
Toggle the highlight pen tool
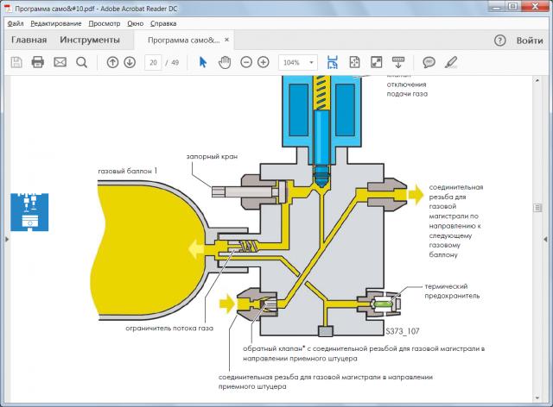450,62
